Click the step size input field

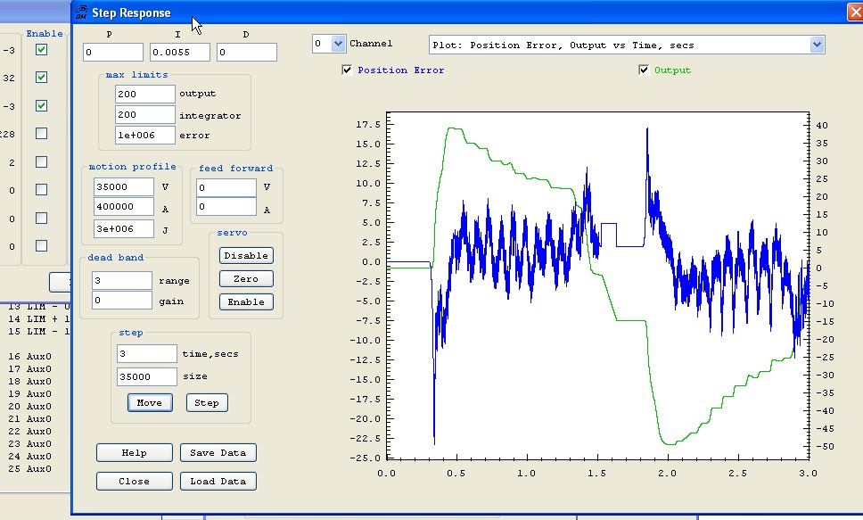(147, 376)
